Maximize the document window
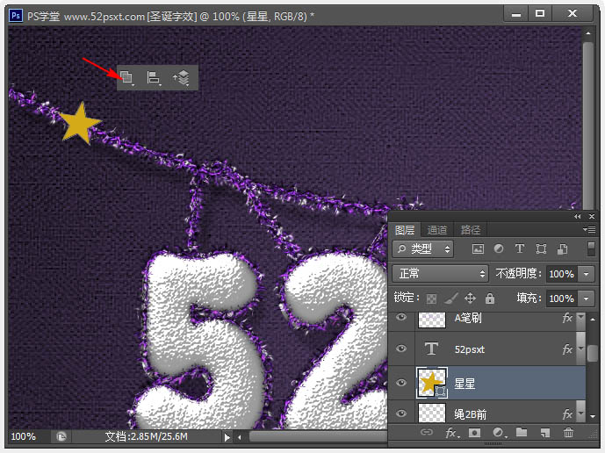Viewport: 605px width, 453px height. [540, 13]
